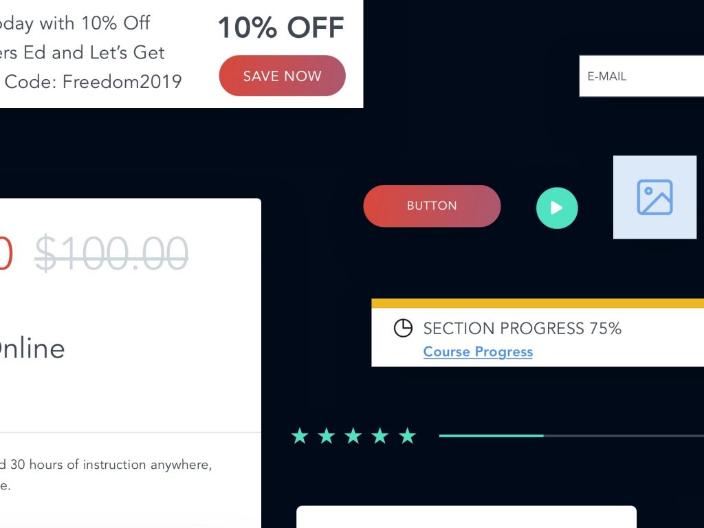
Task: Click the first rating star
Action: pos(300,435)
